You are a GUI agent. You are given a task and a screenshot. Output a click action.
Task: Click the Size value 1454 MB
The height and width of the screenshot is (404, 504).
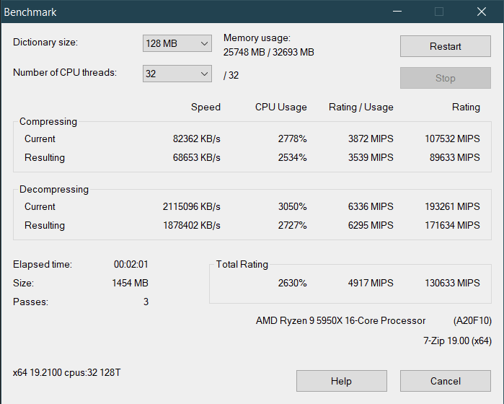(x=130, y=284)
